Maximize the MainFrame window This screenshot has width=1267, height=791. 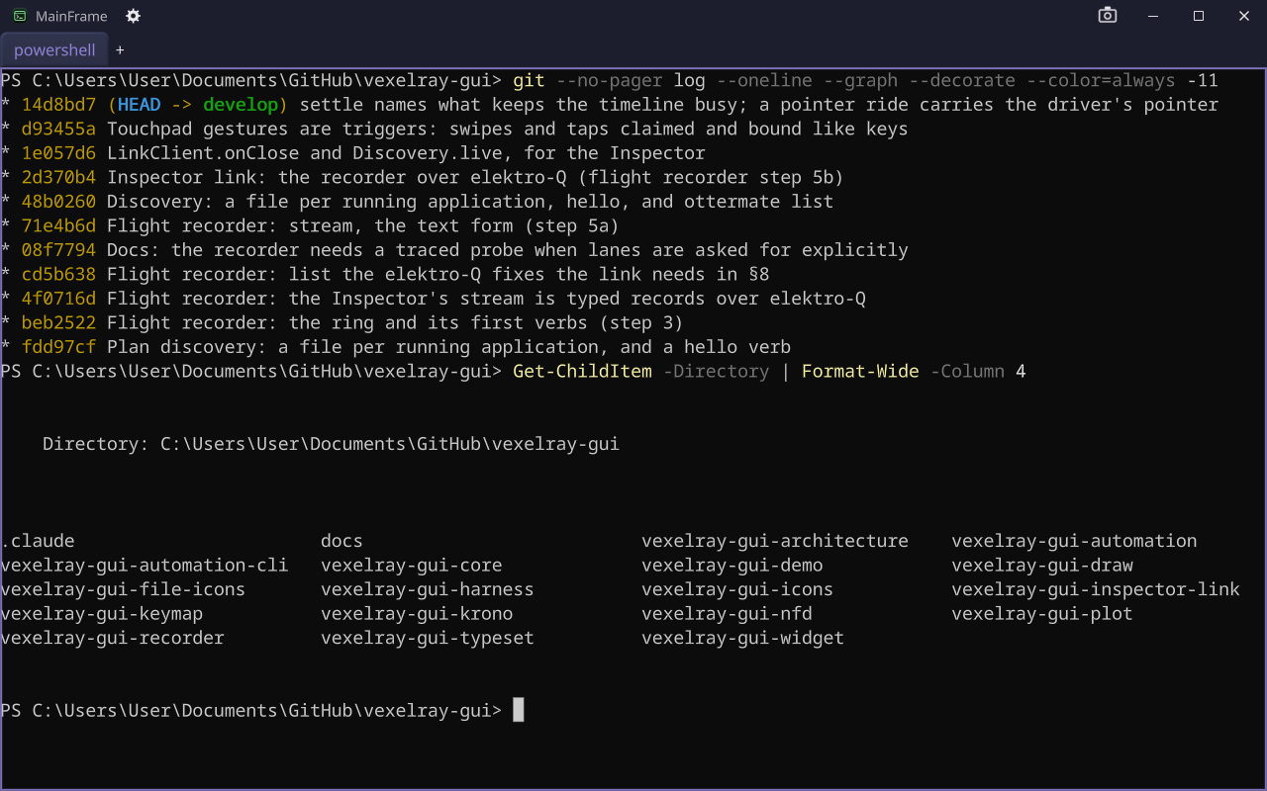pos(1199,16)
